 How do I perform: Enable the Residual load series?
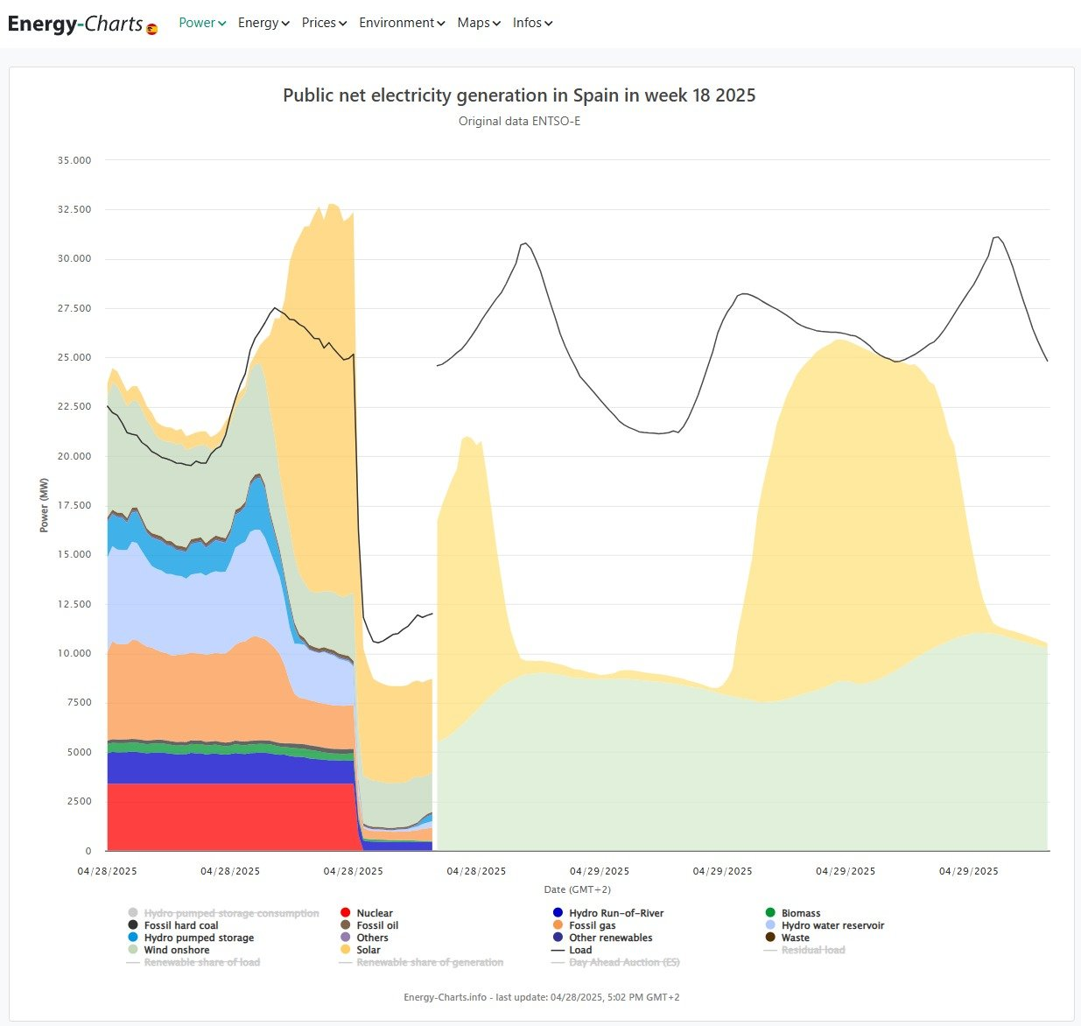point(812,950)
